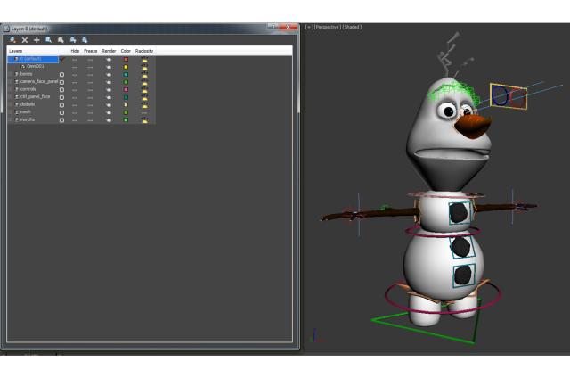
Task: Click the Color column header
Action: click(126, 51)
